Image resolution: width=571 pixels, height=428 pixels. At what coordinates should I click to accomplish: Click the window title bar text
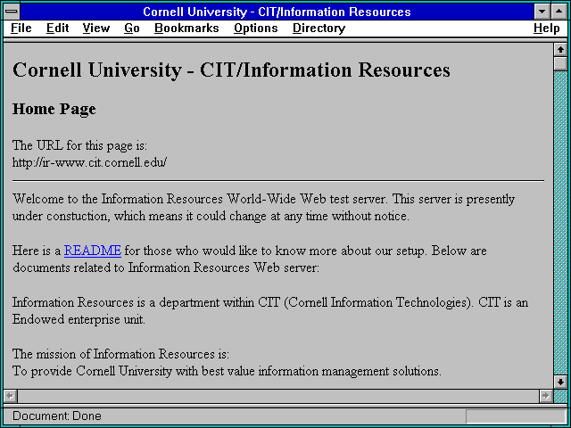click(277, 12)
